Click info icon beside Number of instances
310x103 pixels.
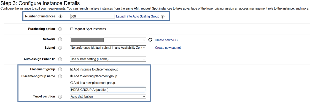tap(61, 16)
